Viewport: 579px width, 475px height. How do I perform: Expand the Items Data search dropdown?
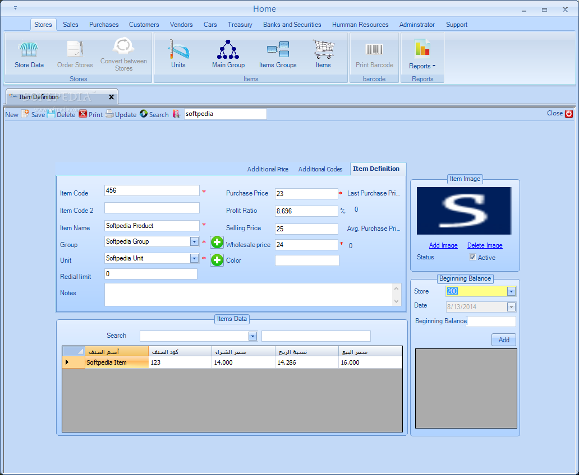click(x=252, y=336)
